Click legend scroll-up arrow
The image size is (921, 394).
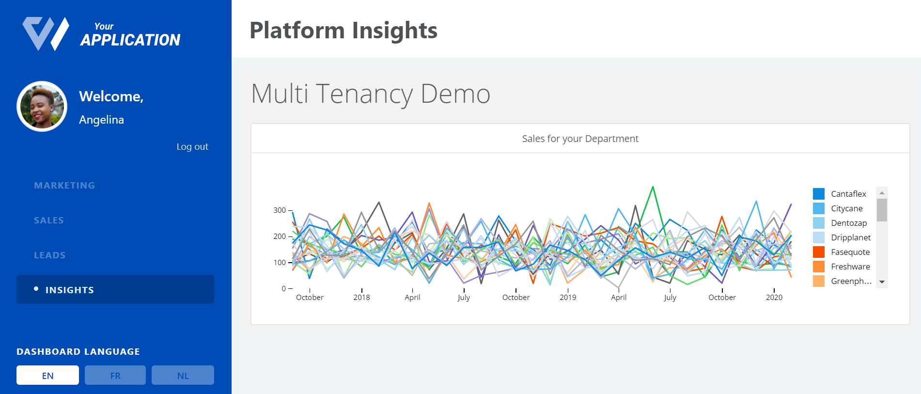coord(882,193)
